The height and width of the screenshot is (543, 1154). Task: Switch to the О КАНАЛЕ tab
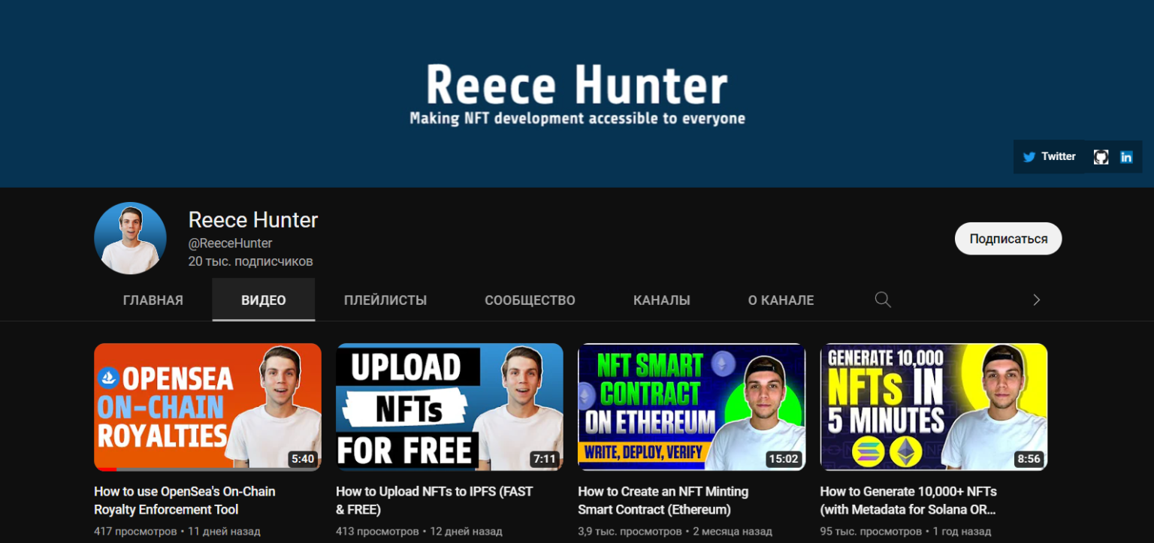(x=781, y=300)
